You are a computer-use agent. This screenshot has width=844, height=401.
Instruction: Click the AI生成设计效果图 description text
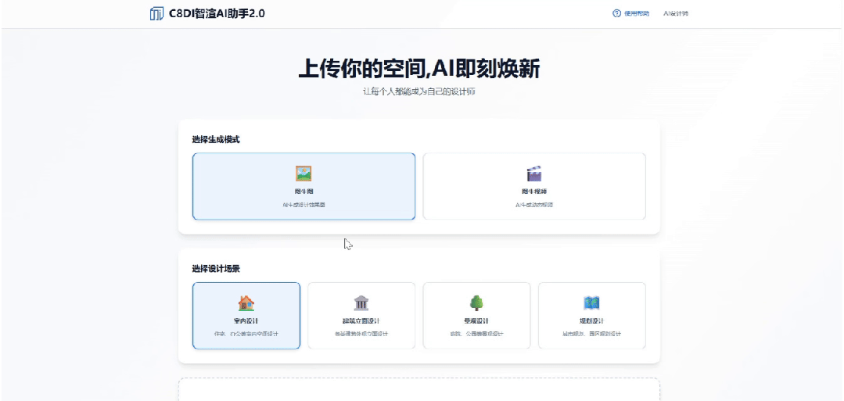click(x=303, y=205)
